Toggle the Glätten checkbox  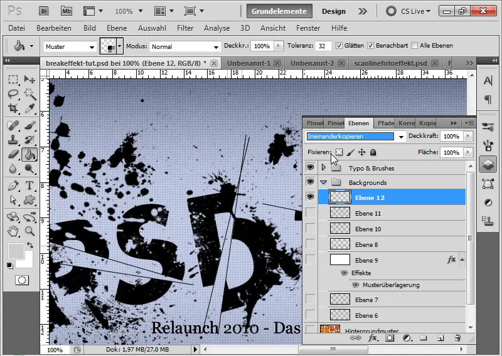pos(339,46)
